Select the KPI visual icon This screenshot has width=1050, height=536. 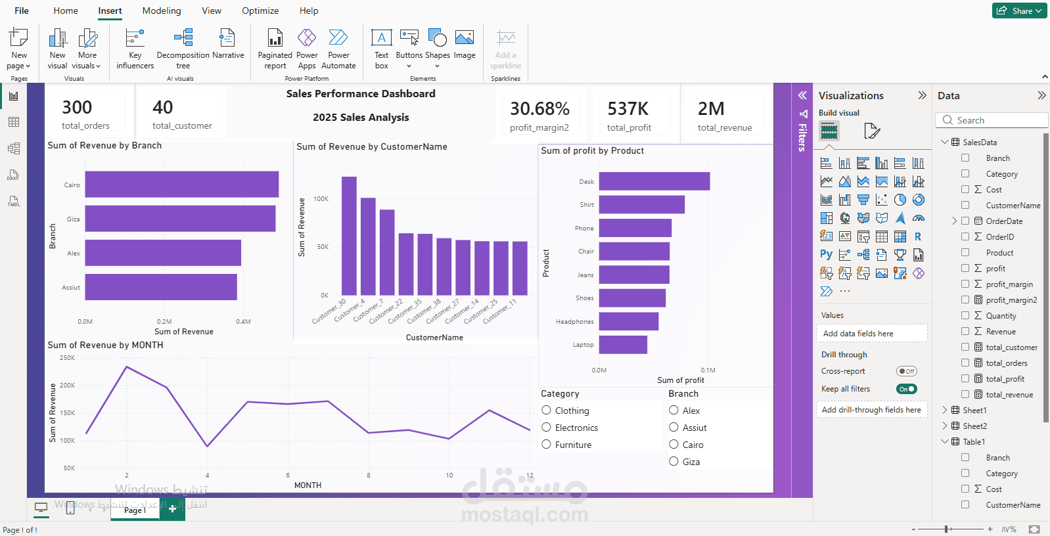[x=845, y=236]
